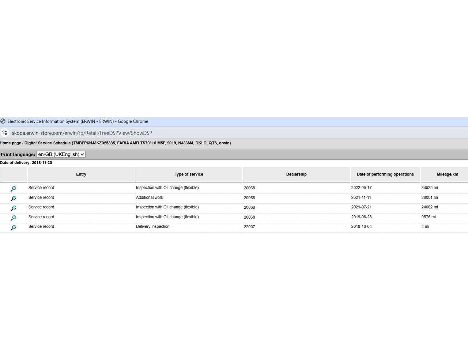Click the skoda.erwin-store.com URL address field
Viewport: 468px width, 351px height.
pos(82,133)
